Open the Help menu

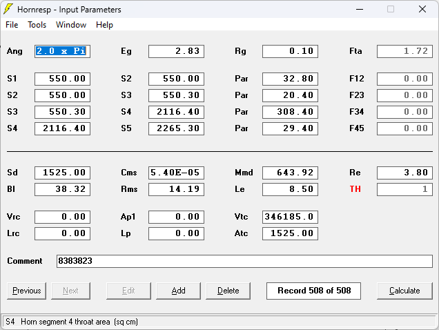pos(104,25)
